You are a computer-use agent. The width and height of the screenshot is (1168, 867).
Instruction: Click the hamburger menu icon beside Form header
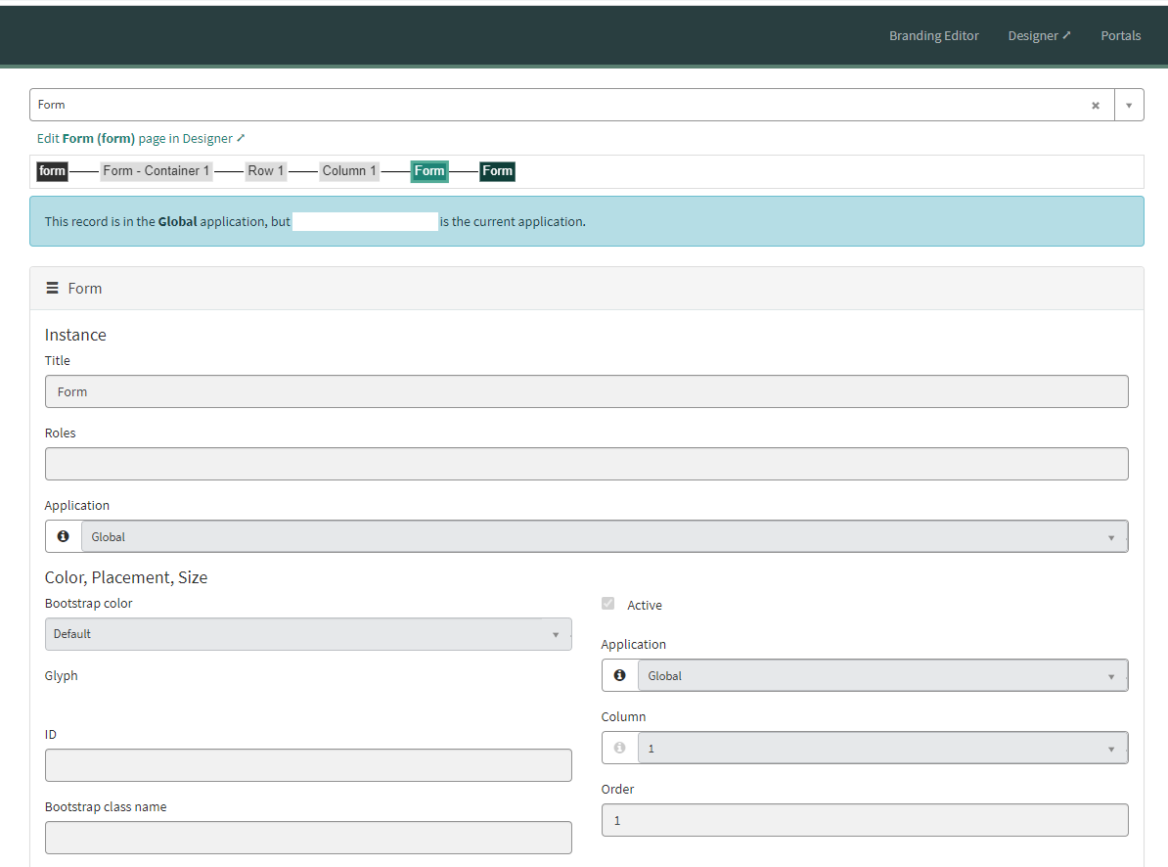tap(53, 289)
